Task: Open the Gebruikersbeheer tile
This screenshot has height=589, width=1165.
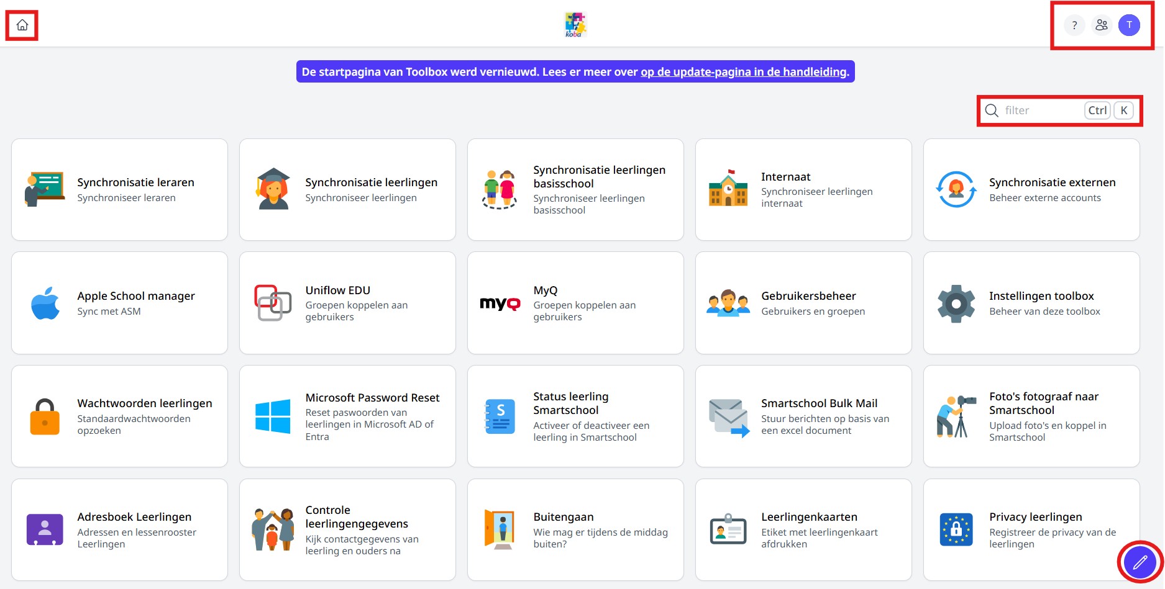Action: coord(803,303)
